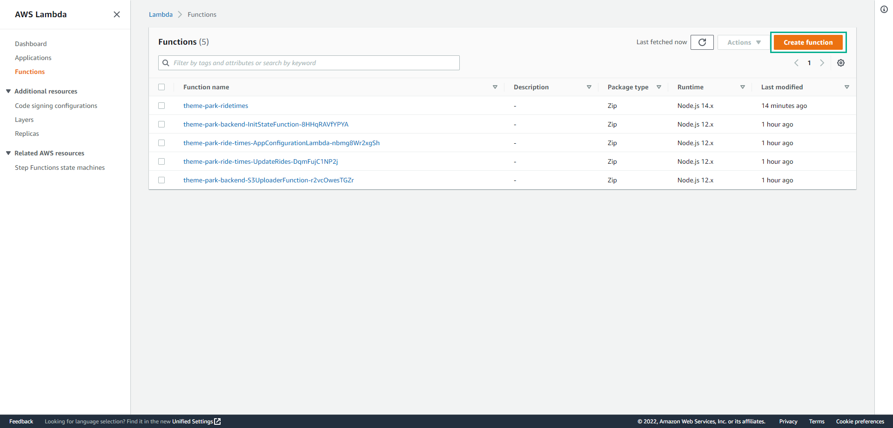Screen dimensions: 893x428
Task: Select Functions in sidebar
Action: pos(30,72)
